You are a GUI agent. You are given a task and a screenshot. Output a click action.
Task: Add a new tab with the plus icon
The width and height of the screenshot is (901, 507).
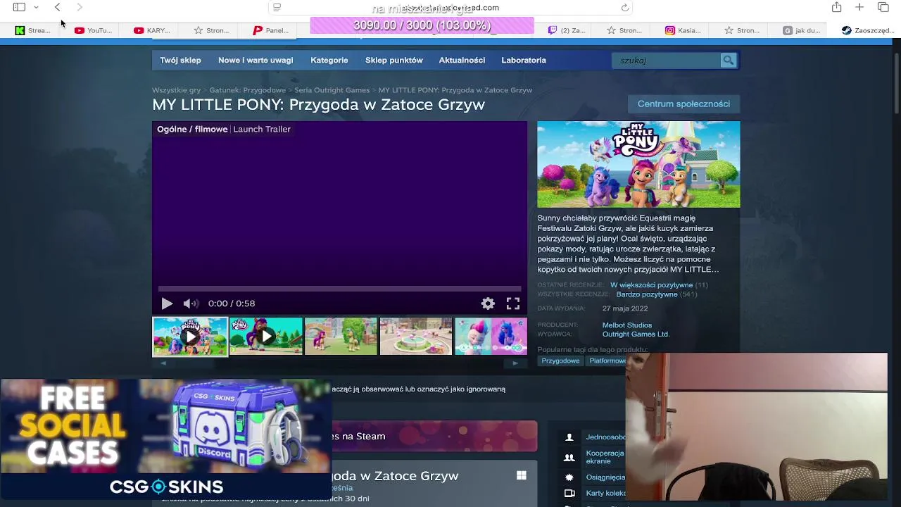tap(859, 7)
